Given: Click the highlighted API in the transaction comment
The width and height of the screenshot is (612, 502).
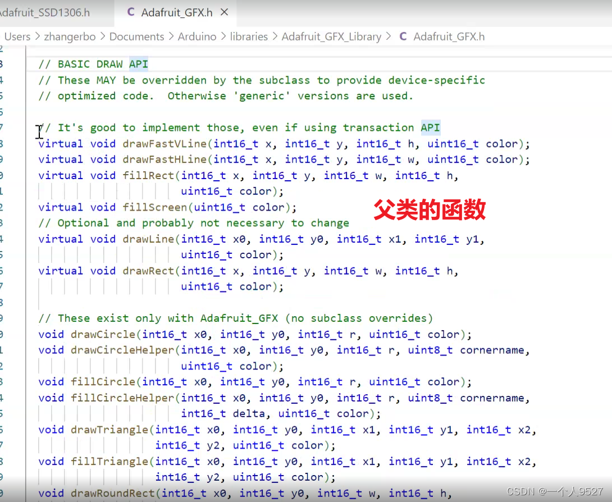Looking at the screenshot, I should click(430, 127).
